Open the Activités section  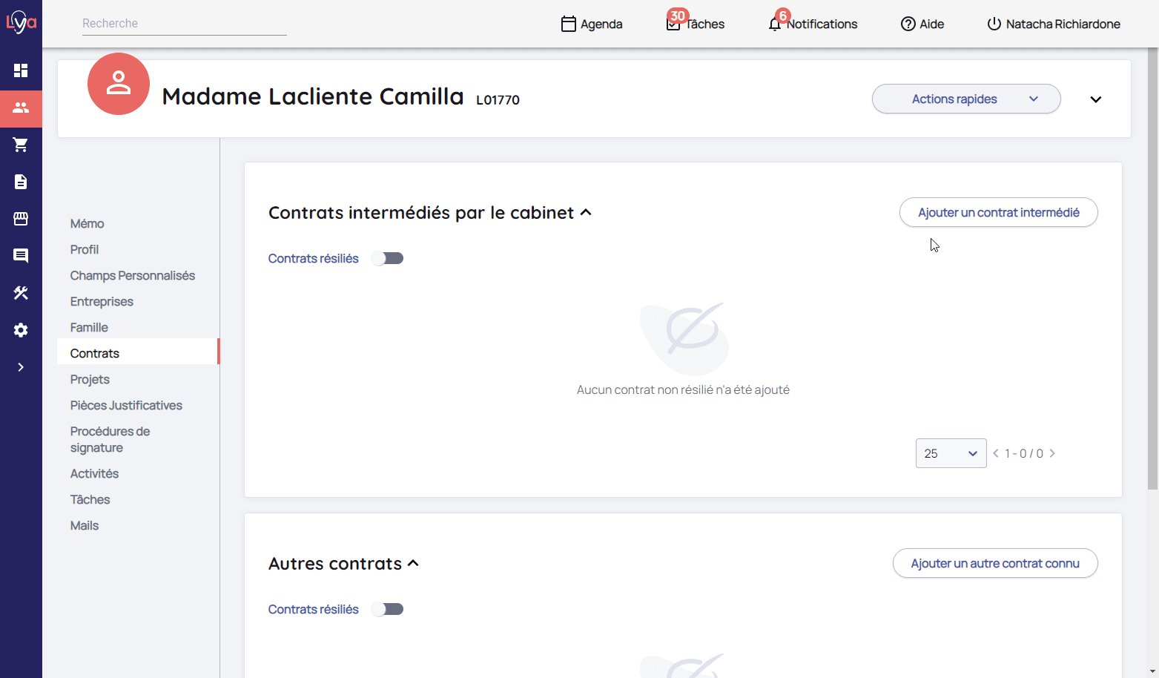(x=94, y=473)
